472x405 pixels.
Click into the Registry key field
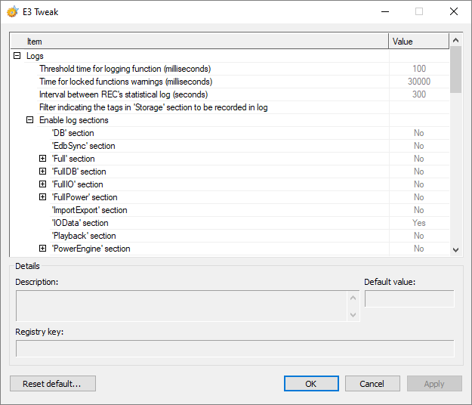click(235, 348)
